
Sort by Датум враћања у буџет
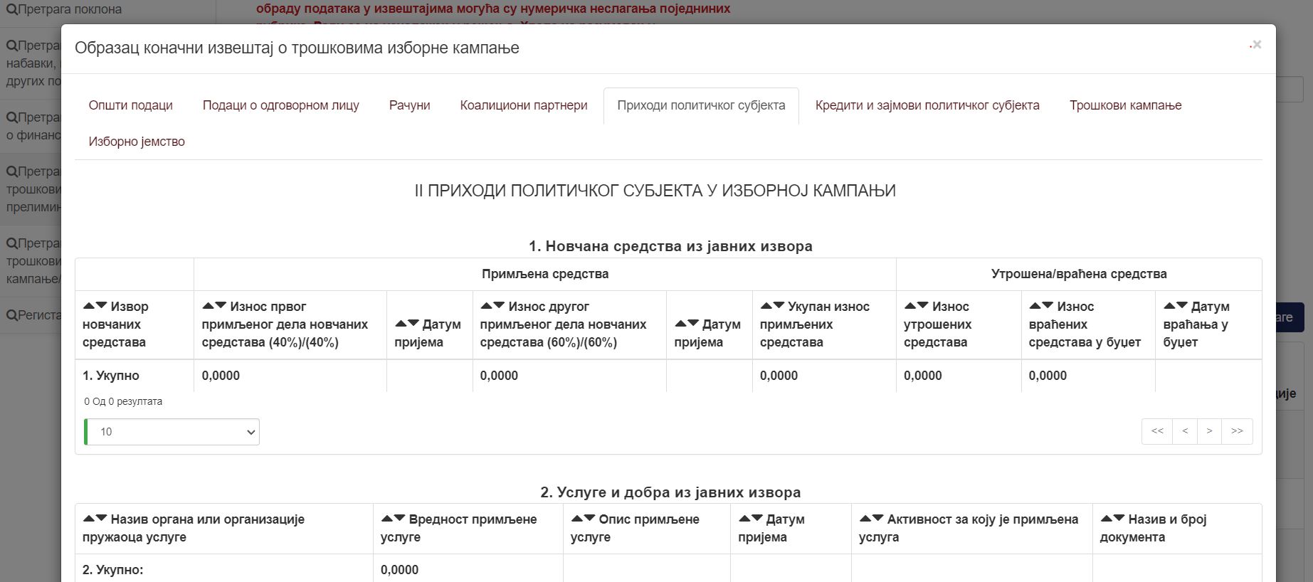(x=1176, y=306)
